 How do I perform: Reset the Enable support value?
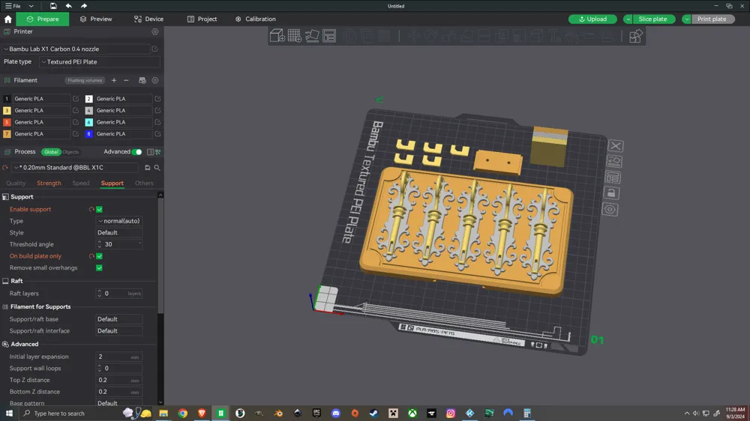coord(91,209)
